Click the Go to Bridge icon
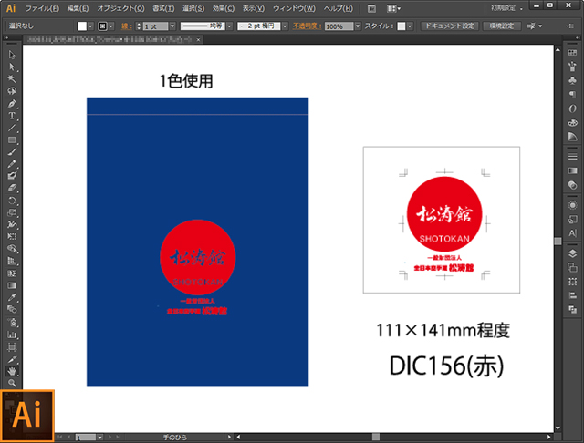The height and width of the screenshot is (443, 584). tap(371, 8)
